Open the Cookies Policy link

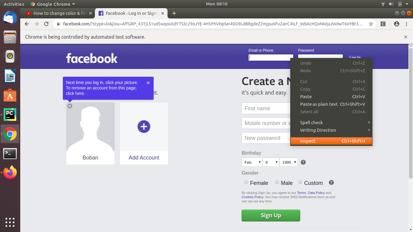[252, 197]
